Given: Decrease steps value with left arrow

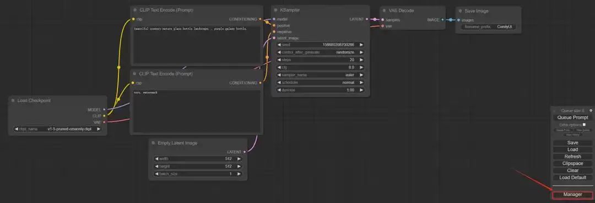Looking at the screenshot, I should [279, 60].
